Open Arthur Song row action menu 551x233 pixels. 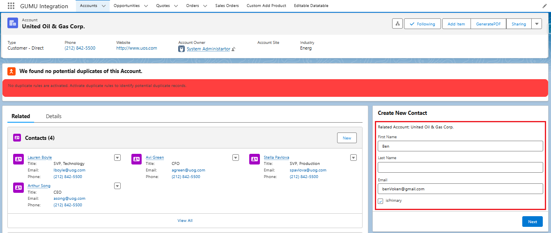point(117,186)
